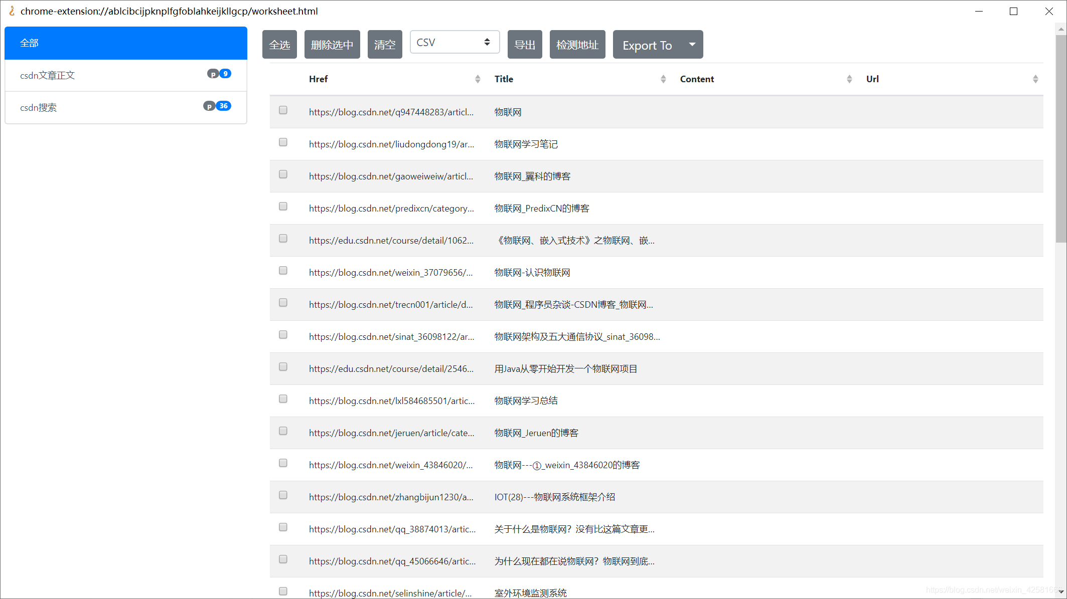Open the CSV format dropdown
This screenshot has height=599, width=1067.
(x=454, y=42)
